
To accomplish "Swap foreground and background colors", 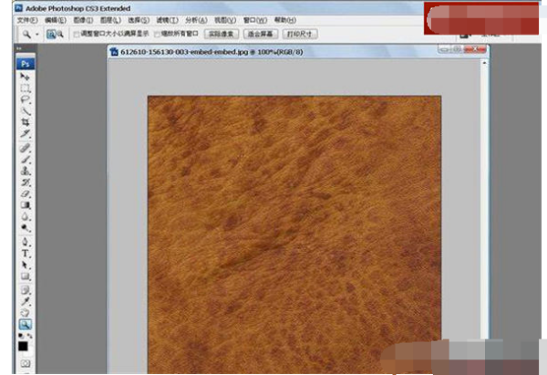I will pos(29,336).
